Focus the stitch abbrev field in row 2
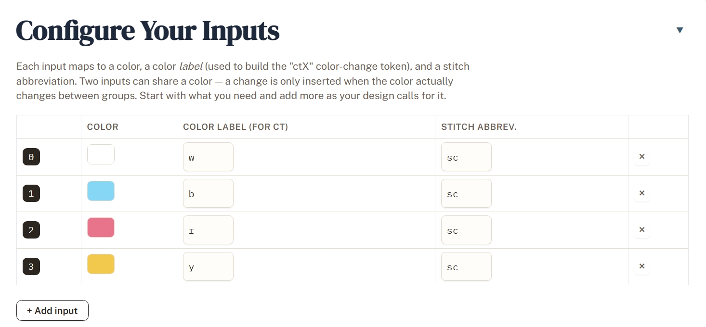 [466, 230]
